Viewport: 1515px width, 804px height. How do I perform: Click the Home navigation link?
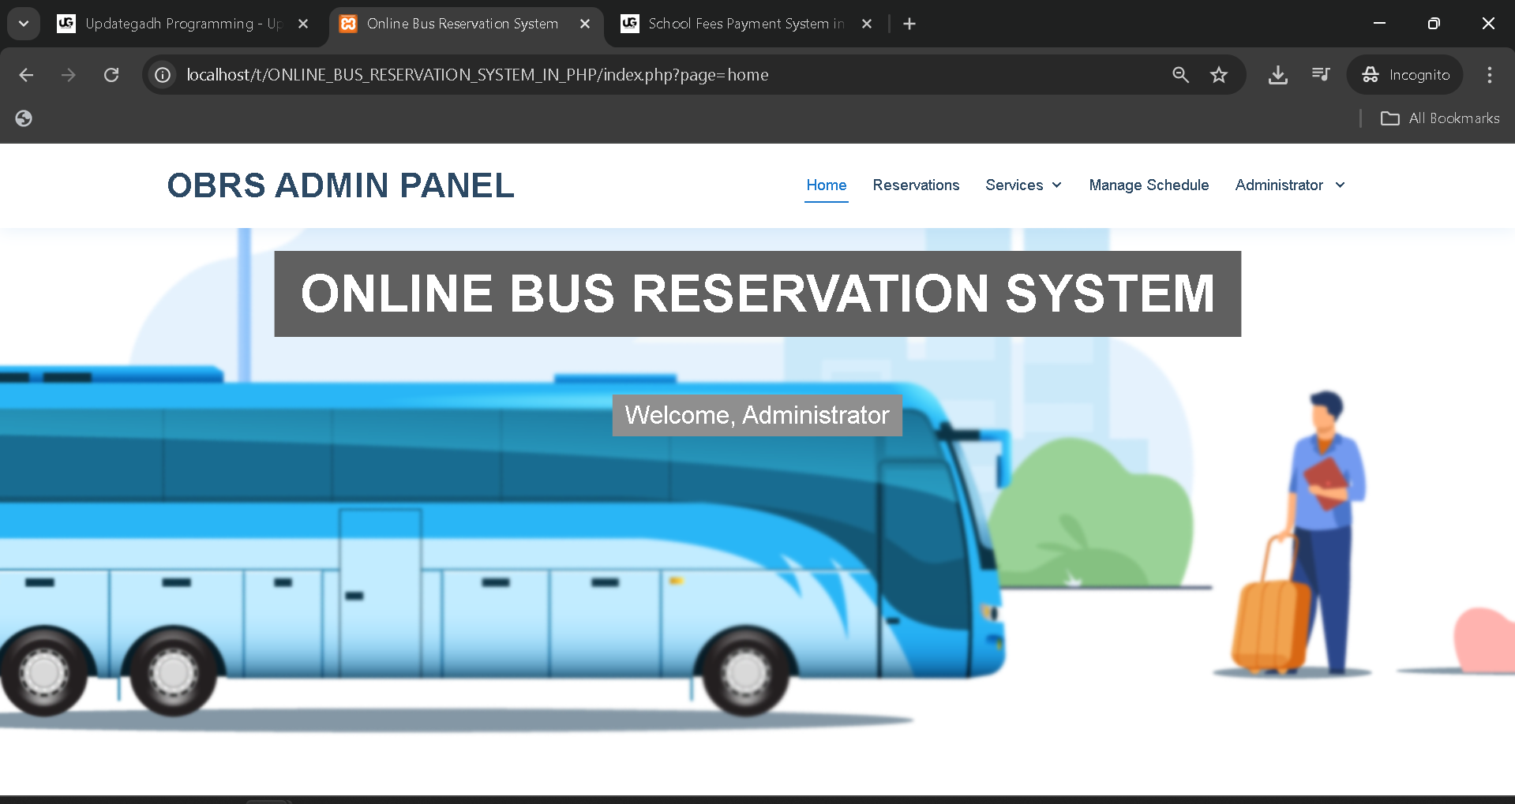[826, 185]
